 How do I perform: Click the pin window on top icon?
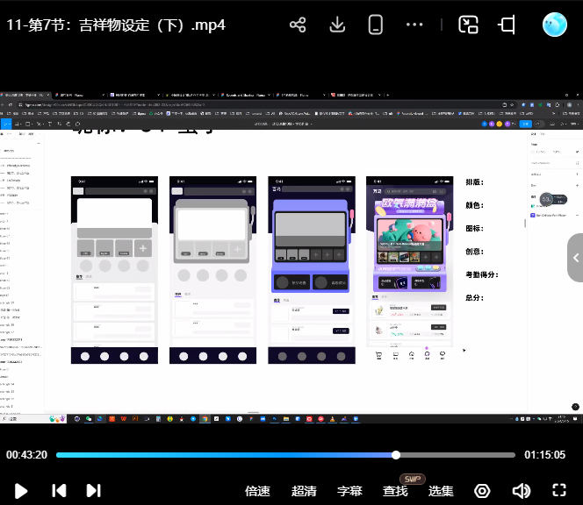(x=507, y=25)
